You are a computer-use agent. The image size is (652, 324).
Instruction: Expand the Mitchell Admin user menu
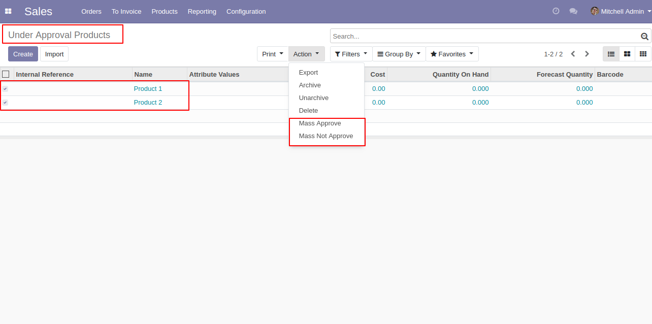click(621, 11)
